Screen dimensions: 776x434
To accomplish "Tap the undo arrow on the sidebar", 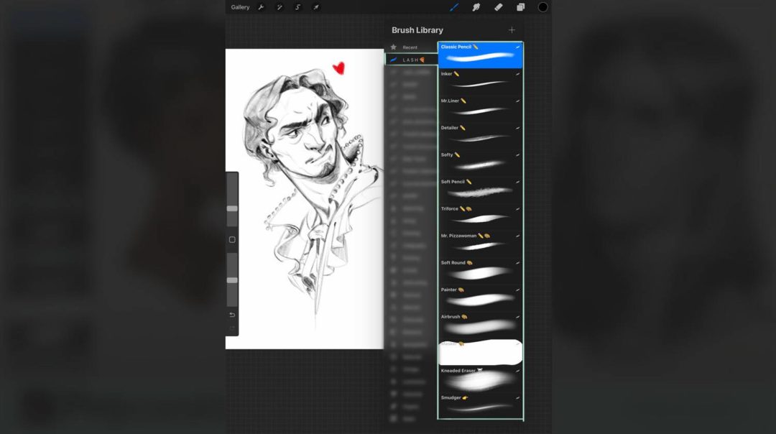I will [231, 315].
